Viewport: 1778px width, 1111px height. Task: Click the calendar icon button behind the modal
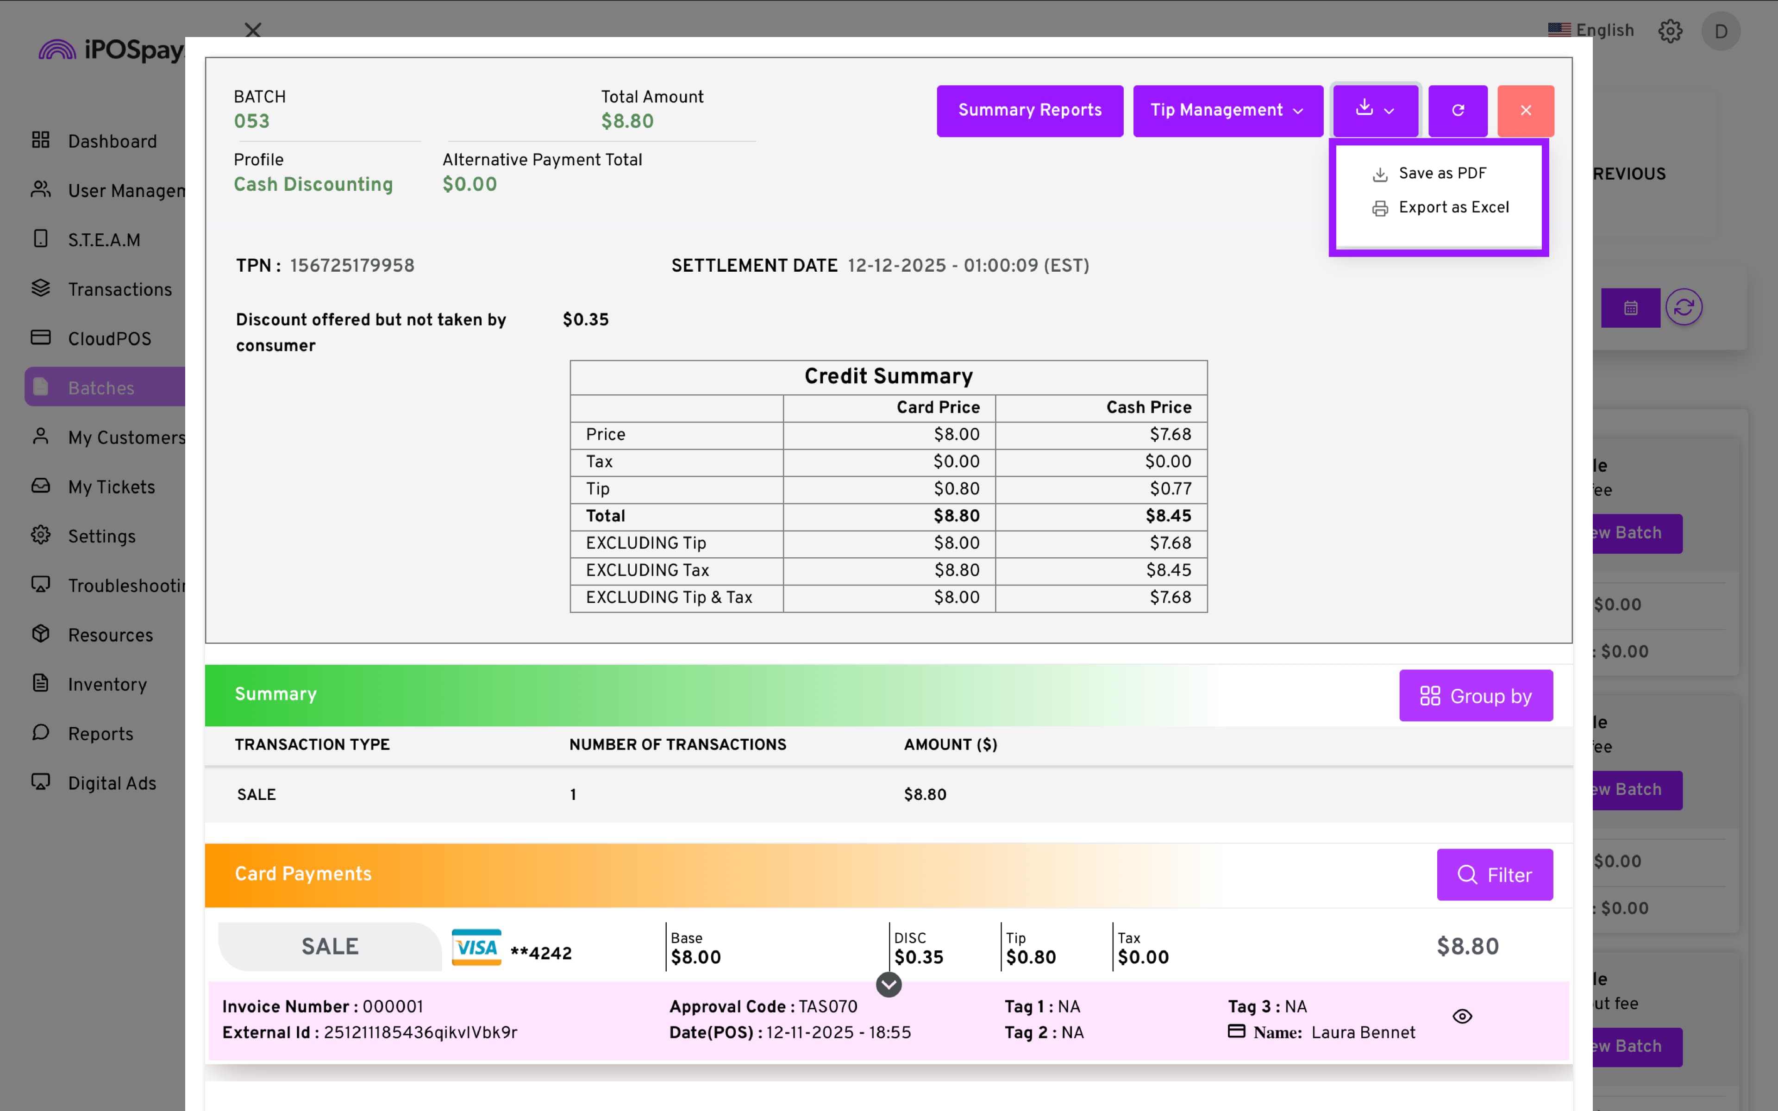click(x=1630, y=308)
